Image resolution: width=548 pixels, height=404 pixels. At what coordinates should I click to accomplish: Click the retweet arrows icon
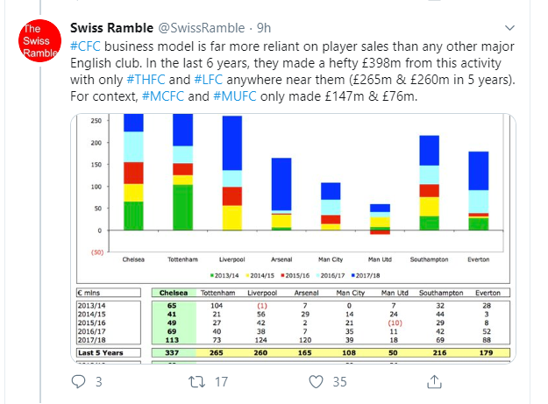pos(196,381)
